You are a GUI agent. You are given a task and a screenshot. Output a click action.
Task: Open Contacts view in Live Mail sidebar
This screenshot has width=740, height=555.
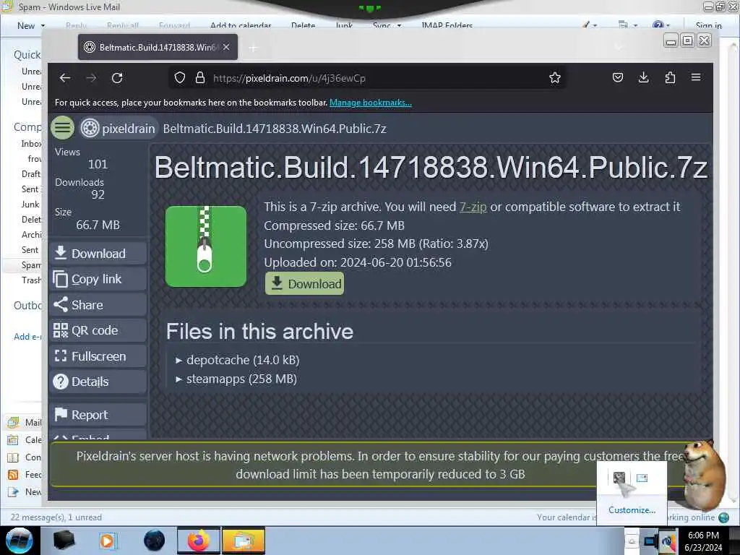point(25,457)
